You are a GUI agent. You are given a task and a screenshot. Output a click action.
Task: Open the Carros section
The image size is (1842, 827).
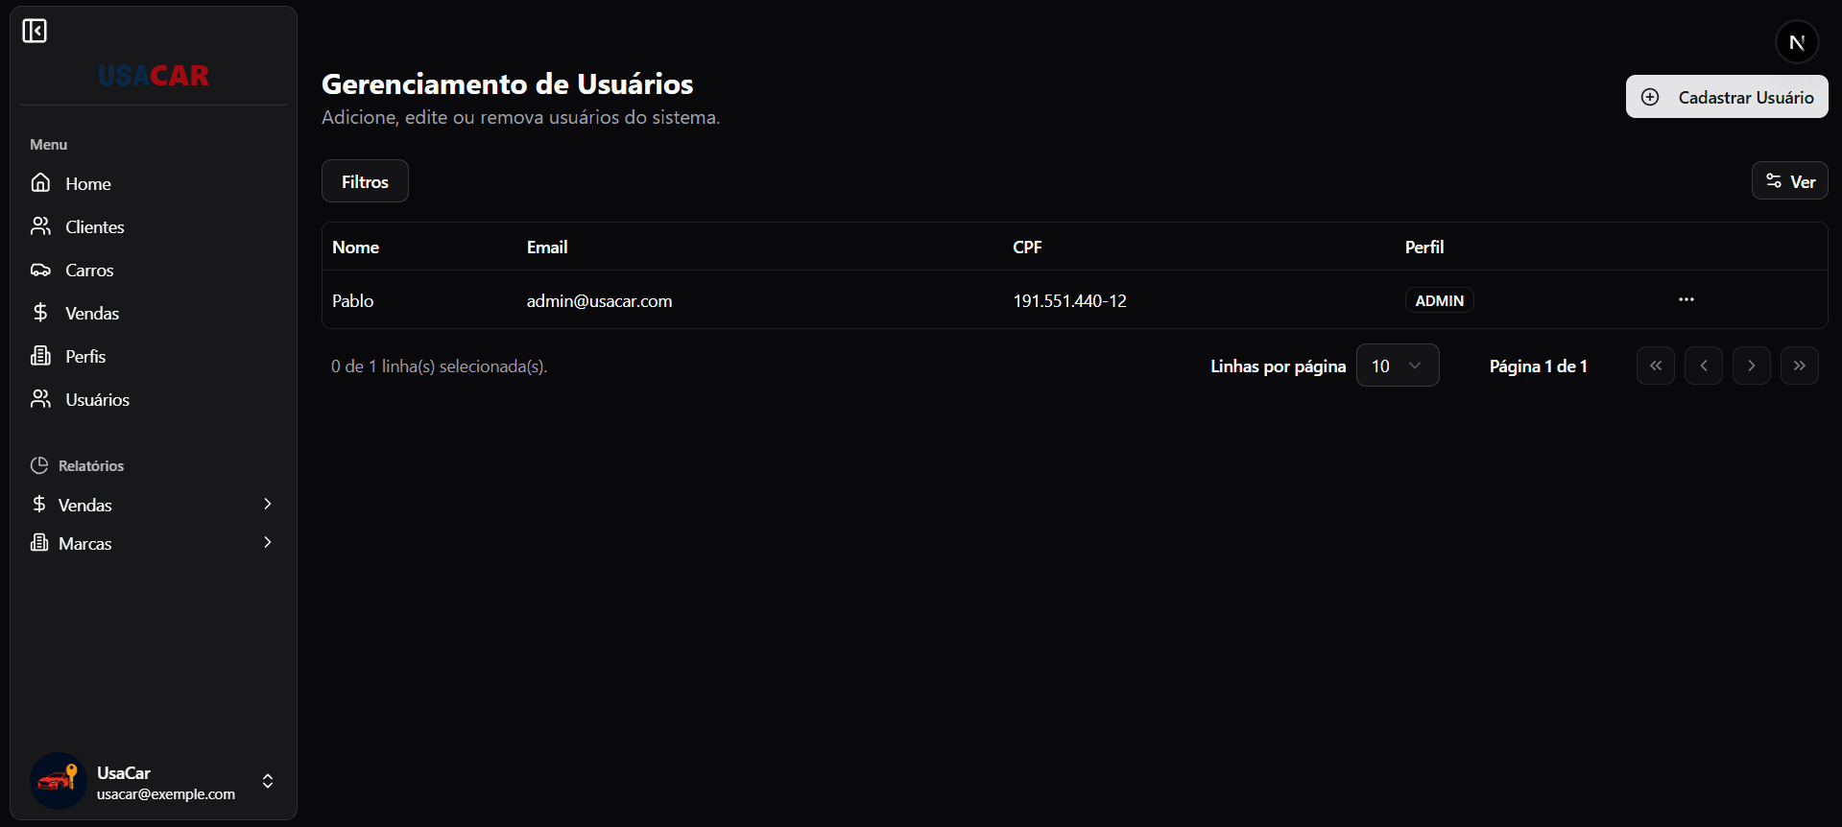click(88, 270)
